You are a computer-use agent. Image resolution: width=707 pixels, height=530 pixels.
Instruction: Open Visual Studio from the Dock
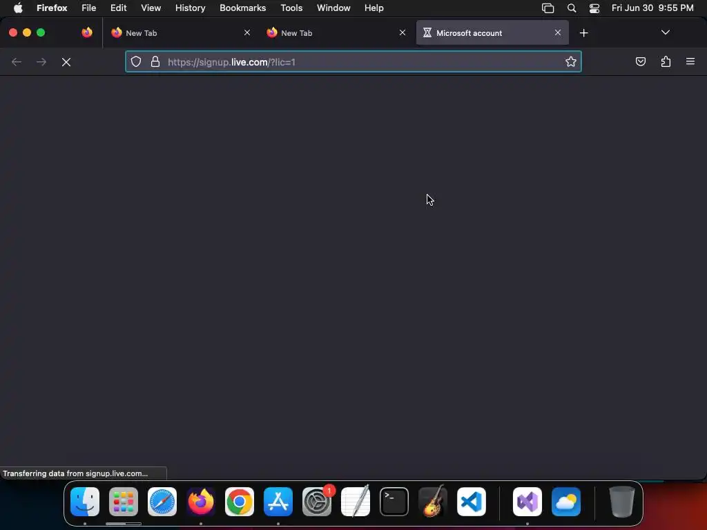527,502
